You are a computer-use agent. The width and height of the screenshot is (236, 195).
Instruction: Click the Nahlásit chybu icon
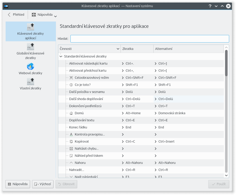pyautogui.click(x=71, y=149)
